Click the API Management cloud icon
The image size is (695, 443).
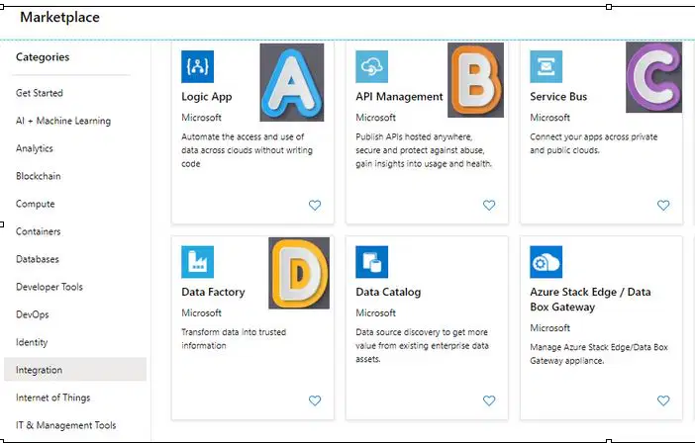pyautogui.click(x=371, y=67)
